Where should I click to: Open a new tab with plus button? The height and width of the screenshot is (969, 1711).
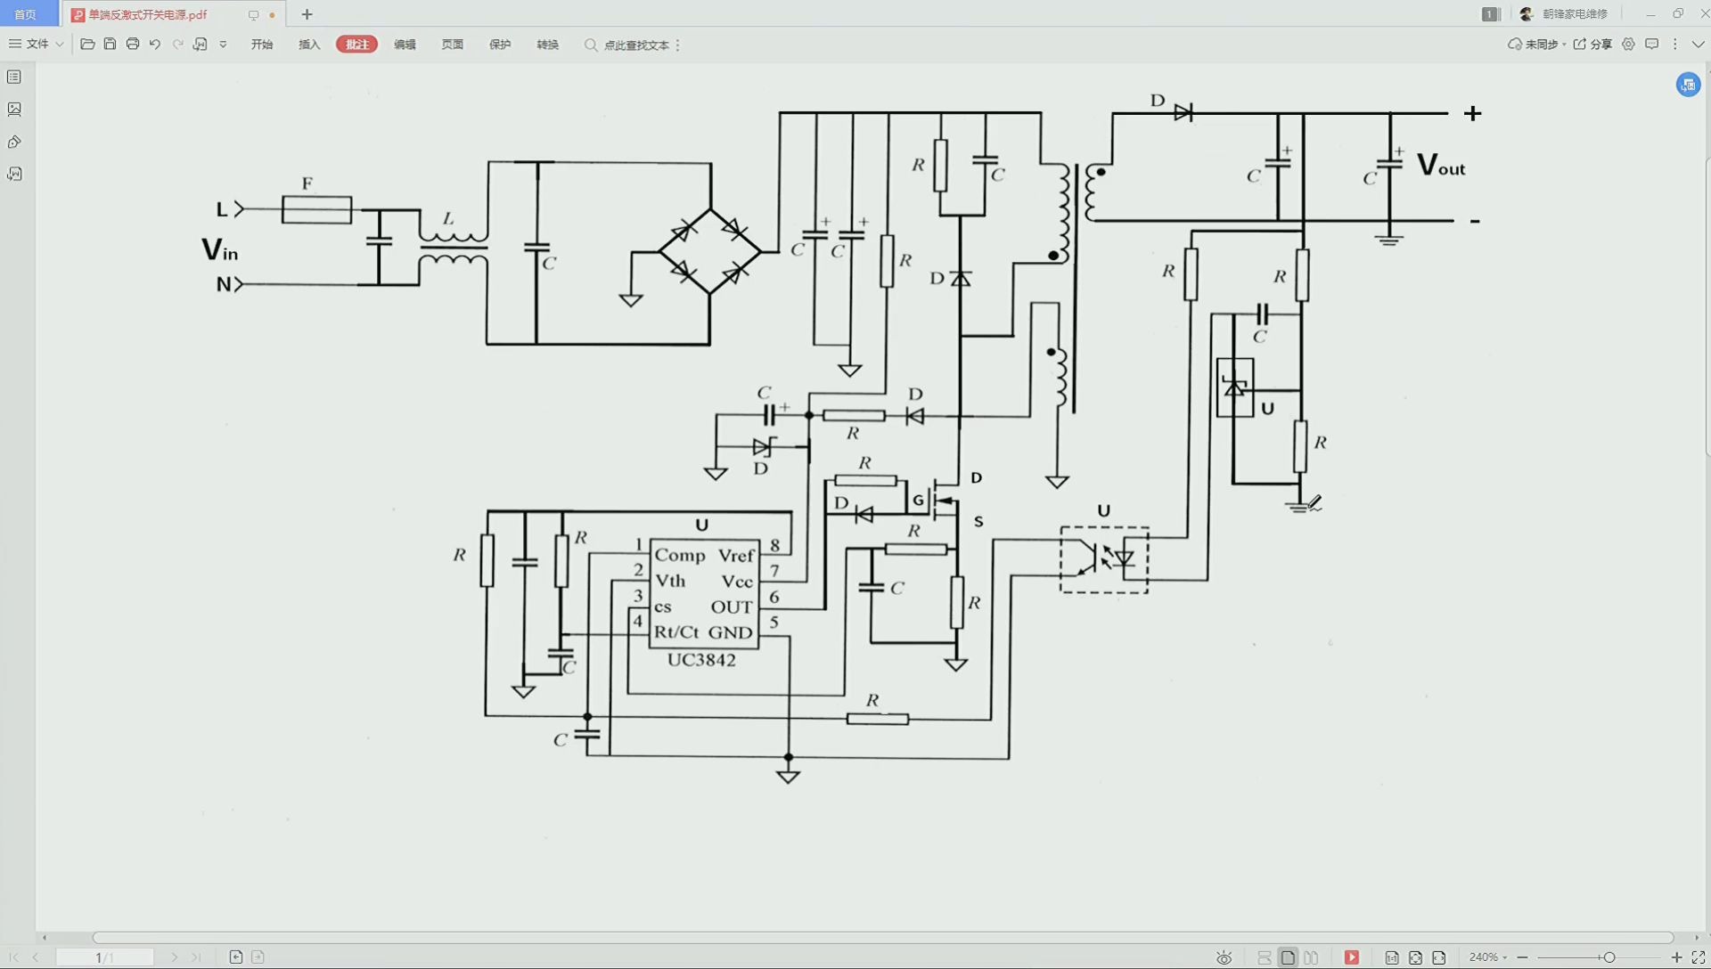coord(307,14)
